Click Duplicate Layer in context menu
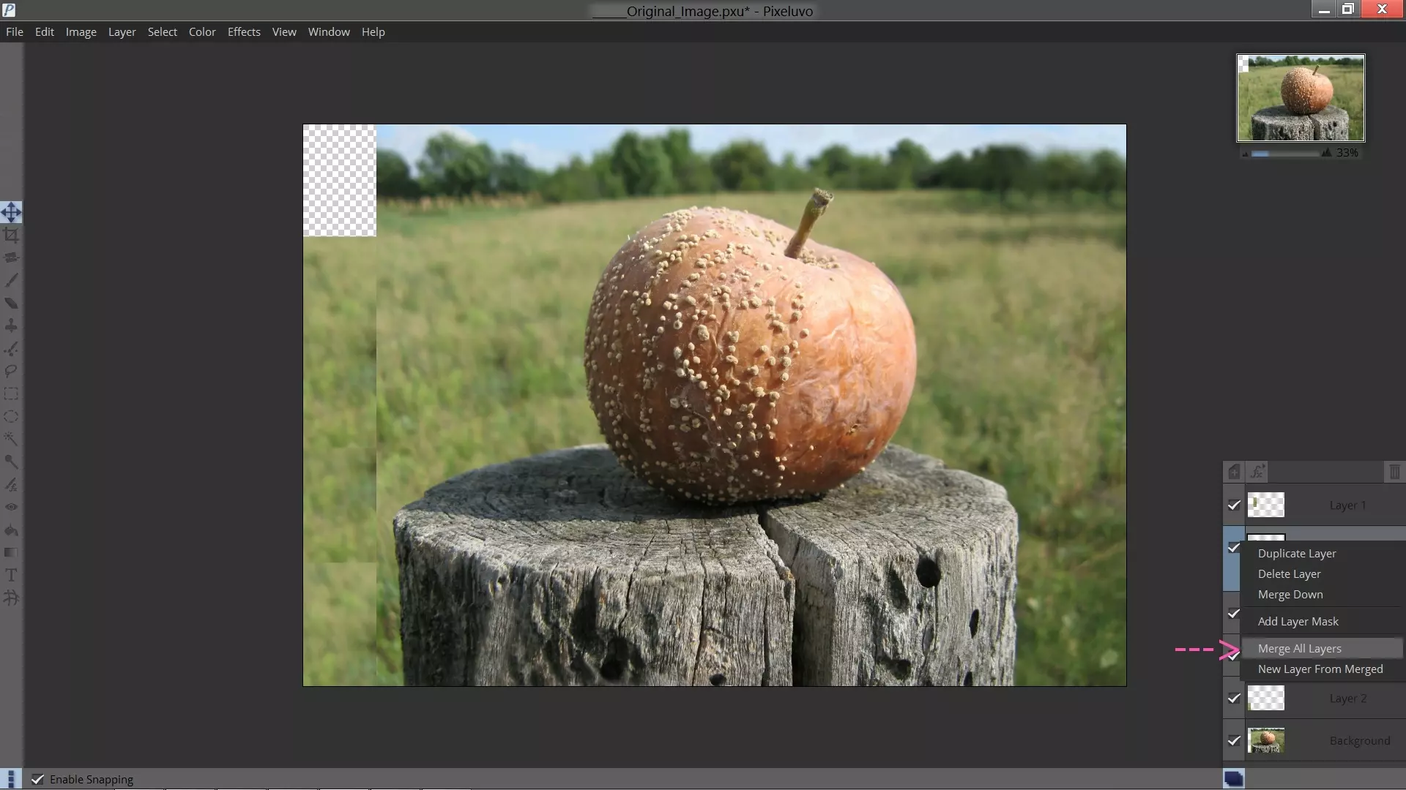The image size is (1406, 790). 1296,554
